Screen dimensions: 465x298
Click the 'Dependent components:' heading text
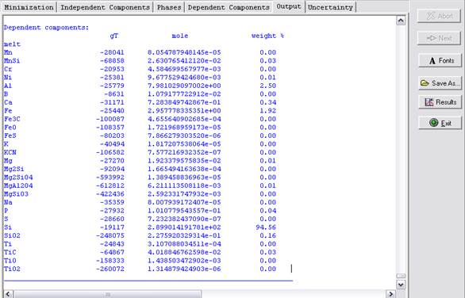point(46,28)
